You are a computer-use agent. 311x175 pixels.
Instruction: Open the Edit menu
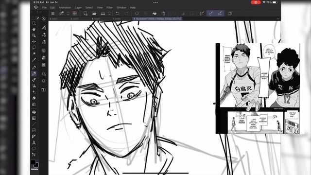click(52, 8)
